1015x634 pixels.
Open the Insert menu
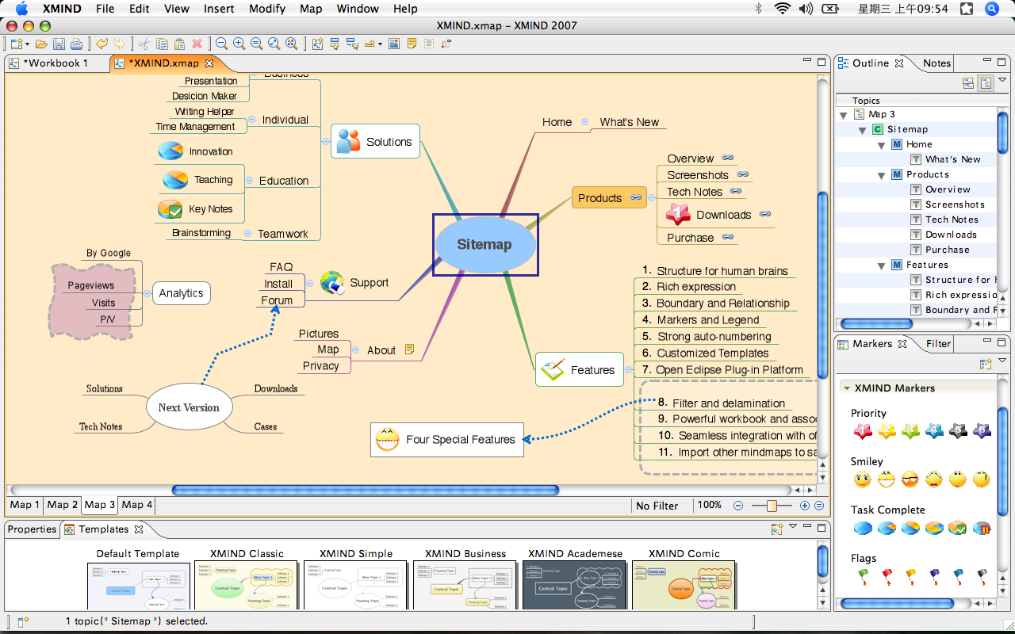tap(219, 9)
